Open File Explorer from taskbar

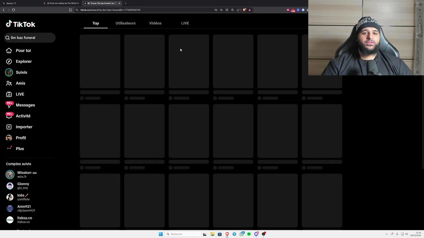[212, 234]
